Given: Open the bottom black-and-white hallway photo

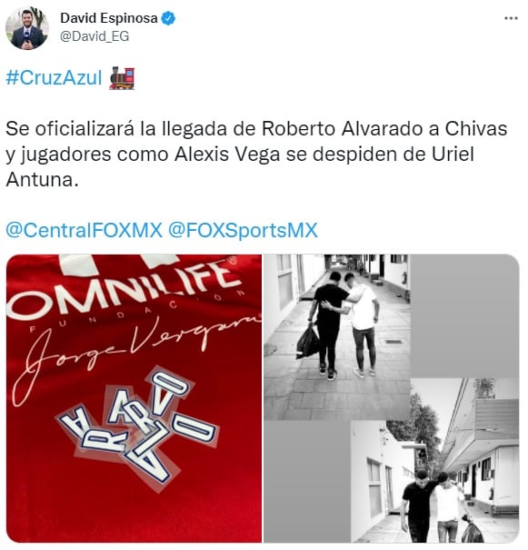Looking at the screenshot, I should [x=435, y=461].
